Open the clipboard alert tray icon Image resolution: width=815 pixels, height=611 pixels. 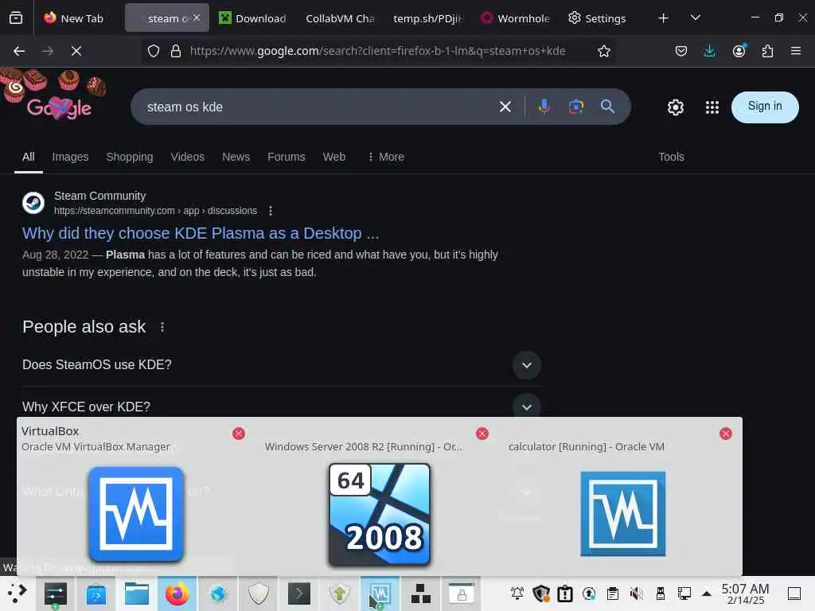565,593
